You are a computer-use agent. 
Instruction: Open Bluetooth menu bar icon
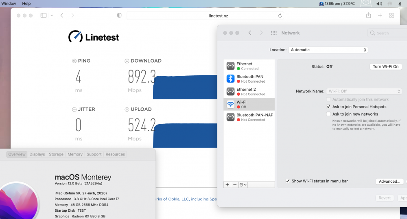pyautogui.click(x=400, y=4)
